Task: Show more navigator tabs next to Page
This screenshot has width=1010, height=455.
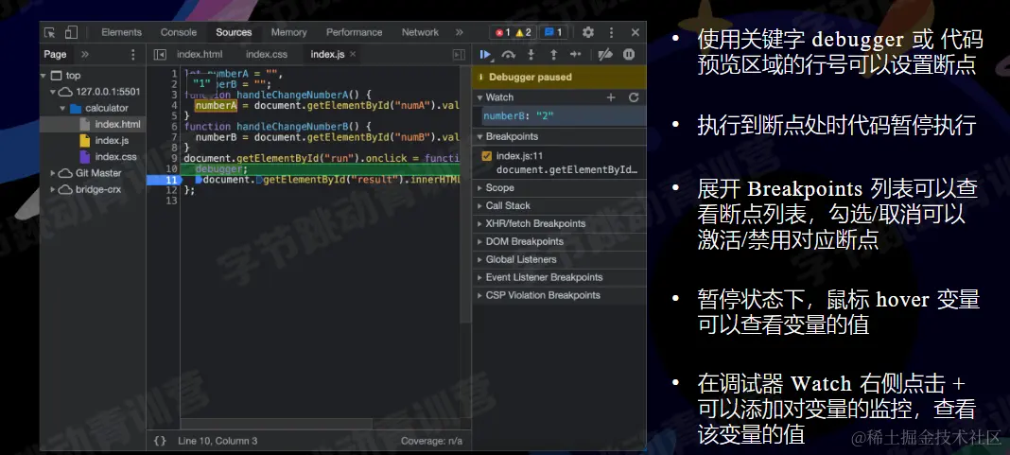Action: point(85,55)
